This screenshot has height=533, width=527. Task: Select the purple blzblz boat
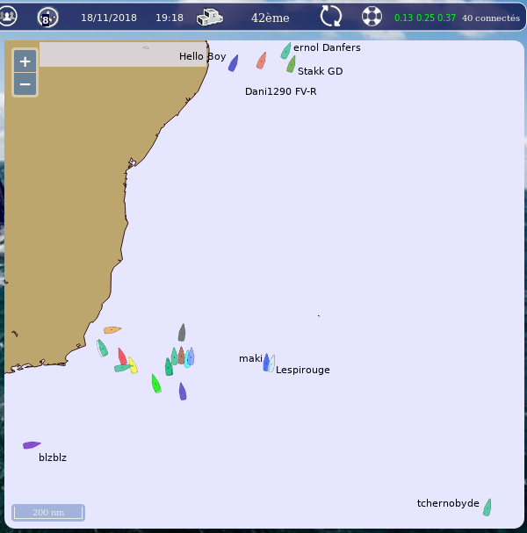[32, 445]
